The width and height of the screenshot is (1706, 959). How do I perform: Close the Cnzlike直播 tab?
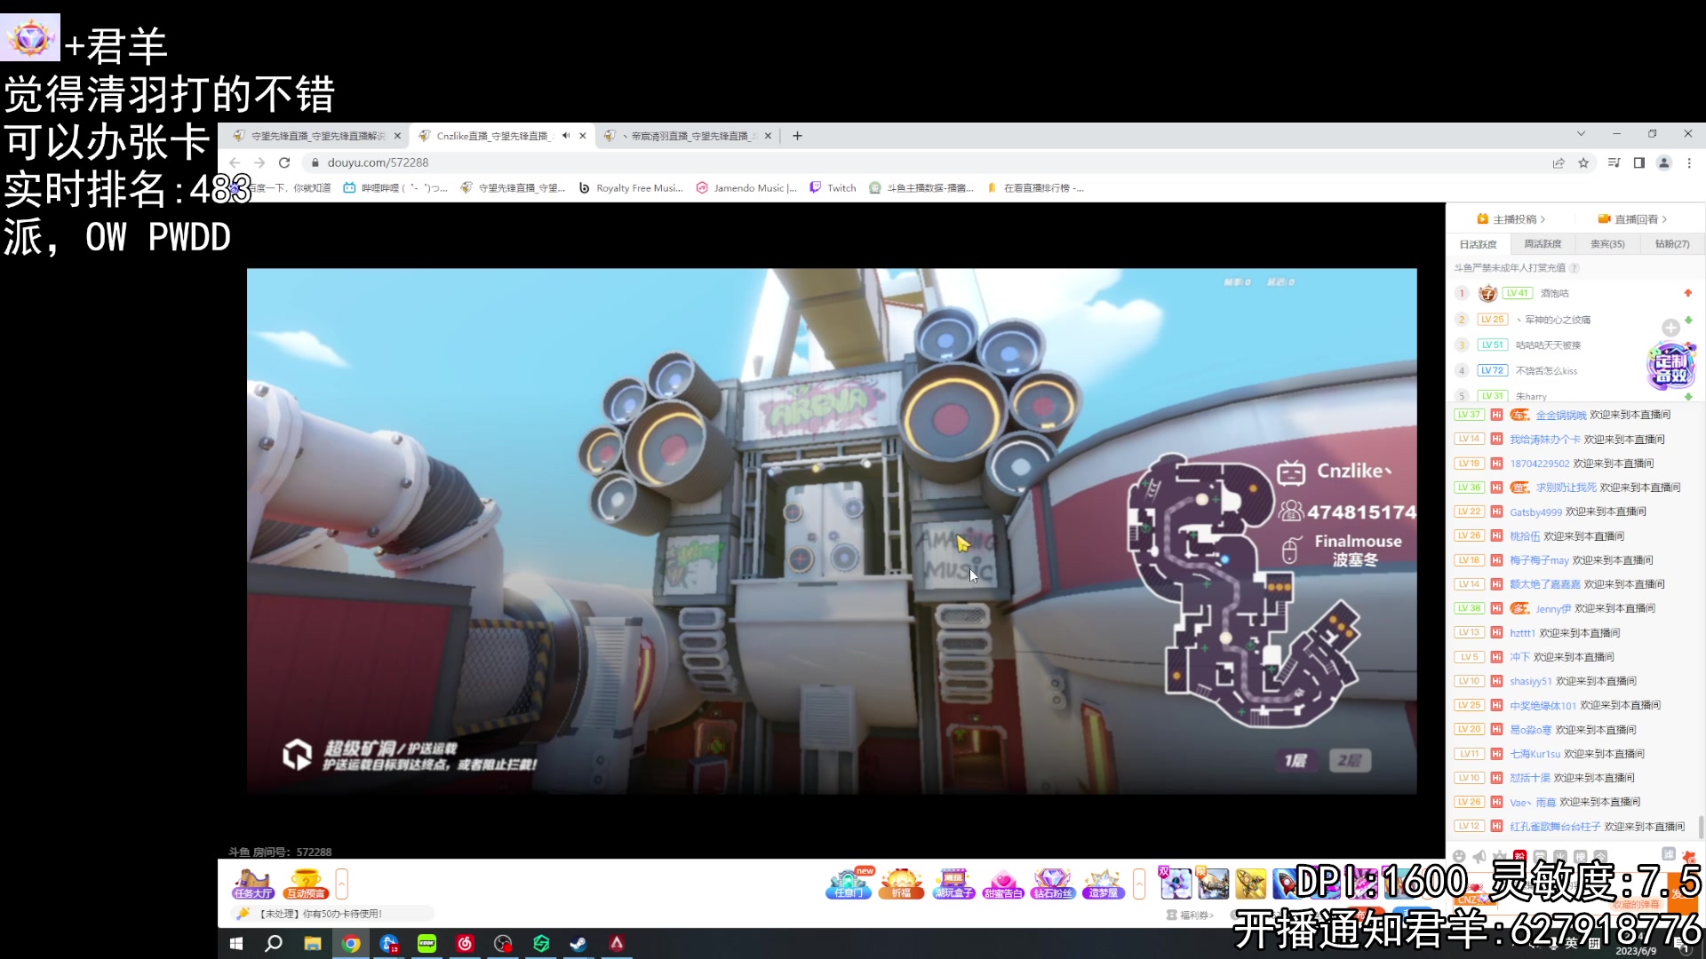(x=583, y=136)
